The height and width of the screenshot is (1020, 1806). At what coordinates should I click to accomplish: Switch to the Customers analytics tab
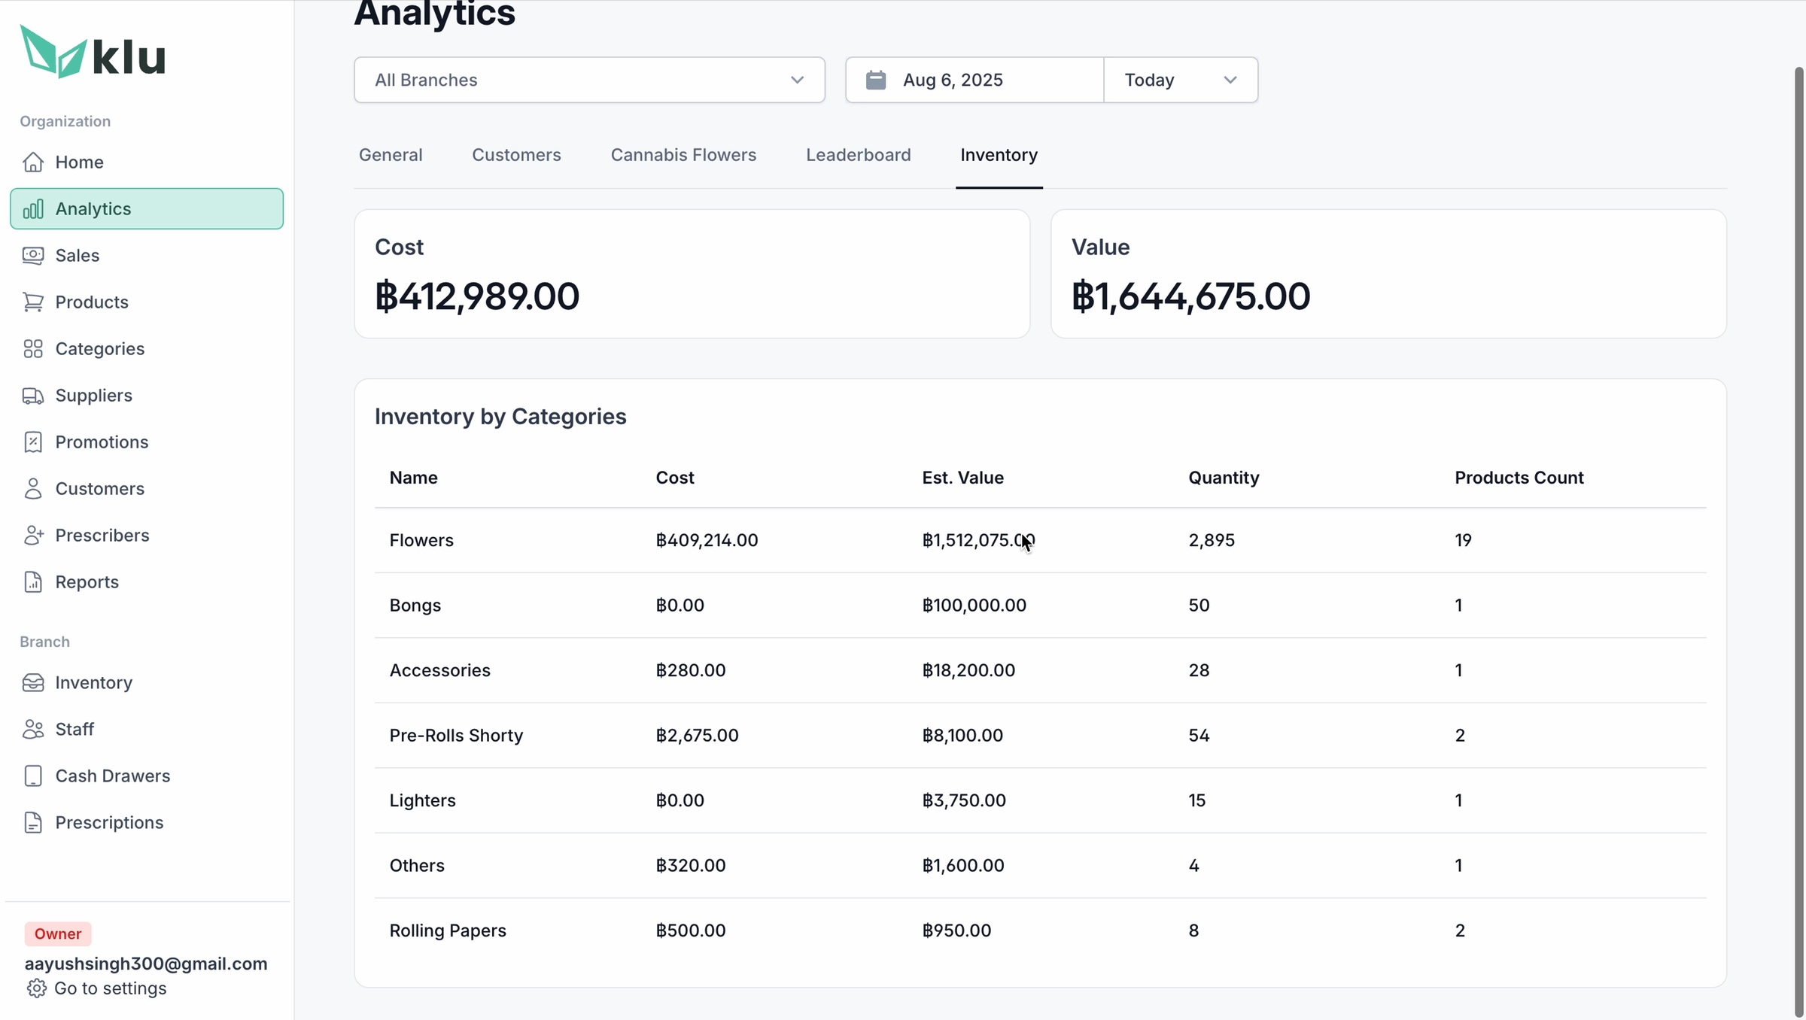click(x=516, y=155)
